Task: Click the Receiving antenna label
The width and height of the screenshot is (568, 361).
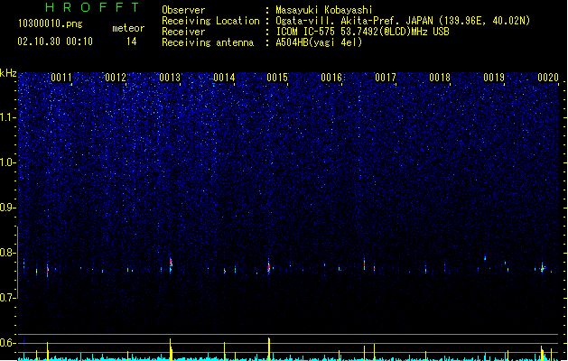Action: (208, 42)
